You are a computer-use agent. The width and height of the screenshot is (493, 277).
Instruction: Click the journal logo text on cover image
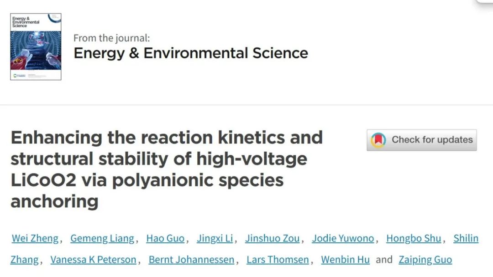(x=26, y=22)
